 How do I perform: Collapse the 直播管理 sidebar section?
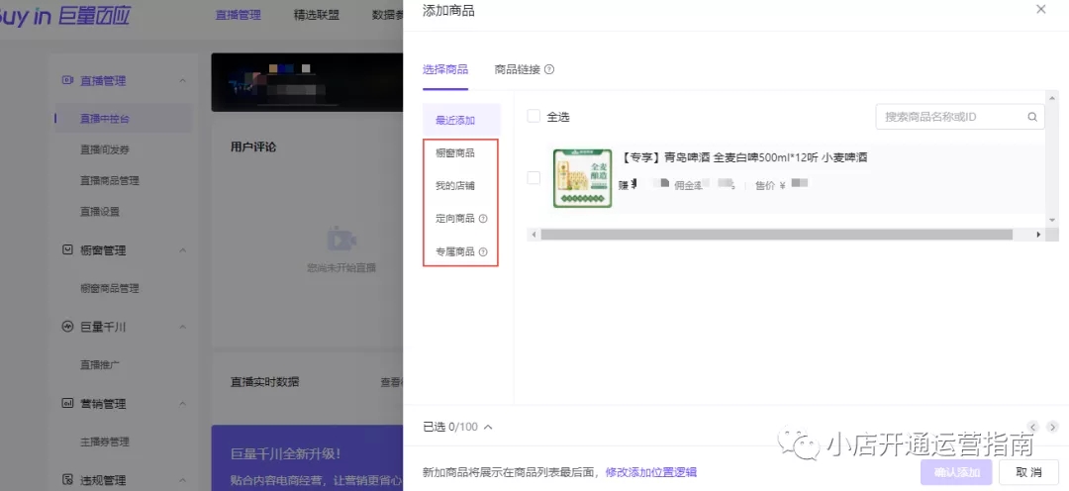point(183,80)
